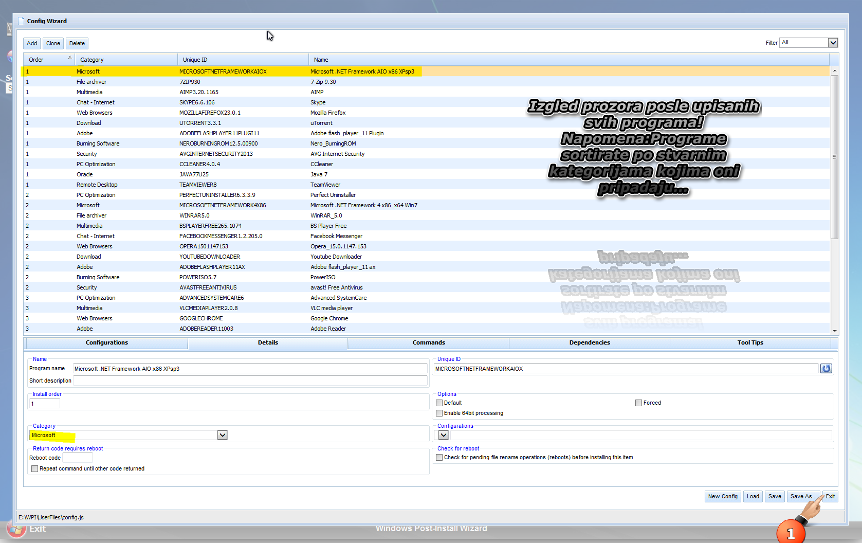The width and height of the screenshot is (862, 543).
Task: Focus the Short description field
Action: [250, 381]
